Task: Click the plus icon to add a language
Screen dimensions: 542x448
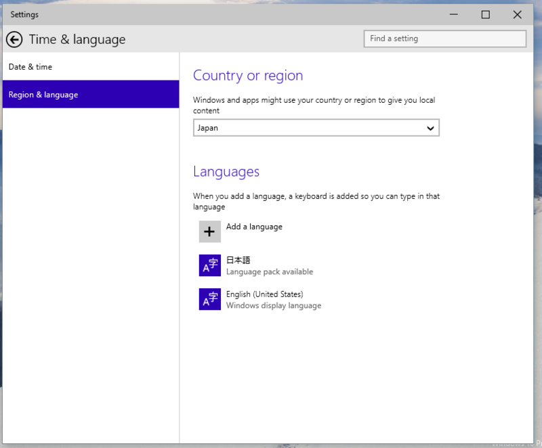Action: pos(209,231)
